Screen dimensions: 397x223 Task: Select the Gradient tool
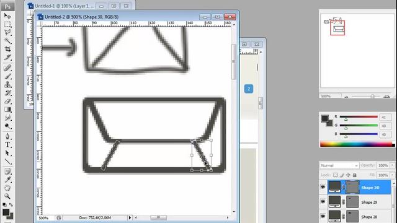pyautogui.click(x=7, y=110)
